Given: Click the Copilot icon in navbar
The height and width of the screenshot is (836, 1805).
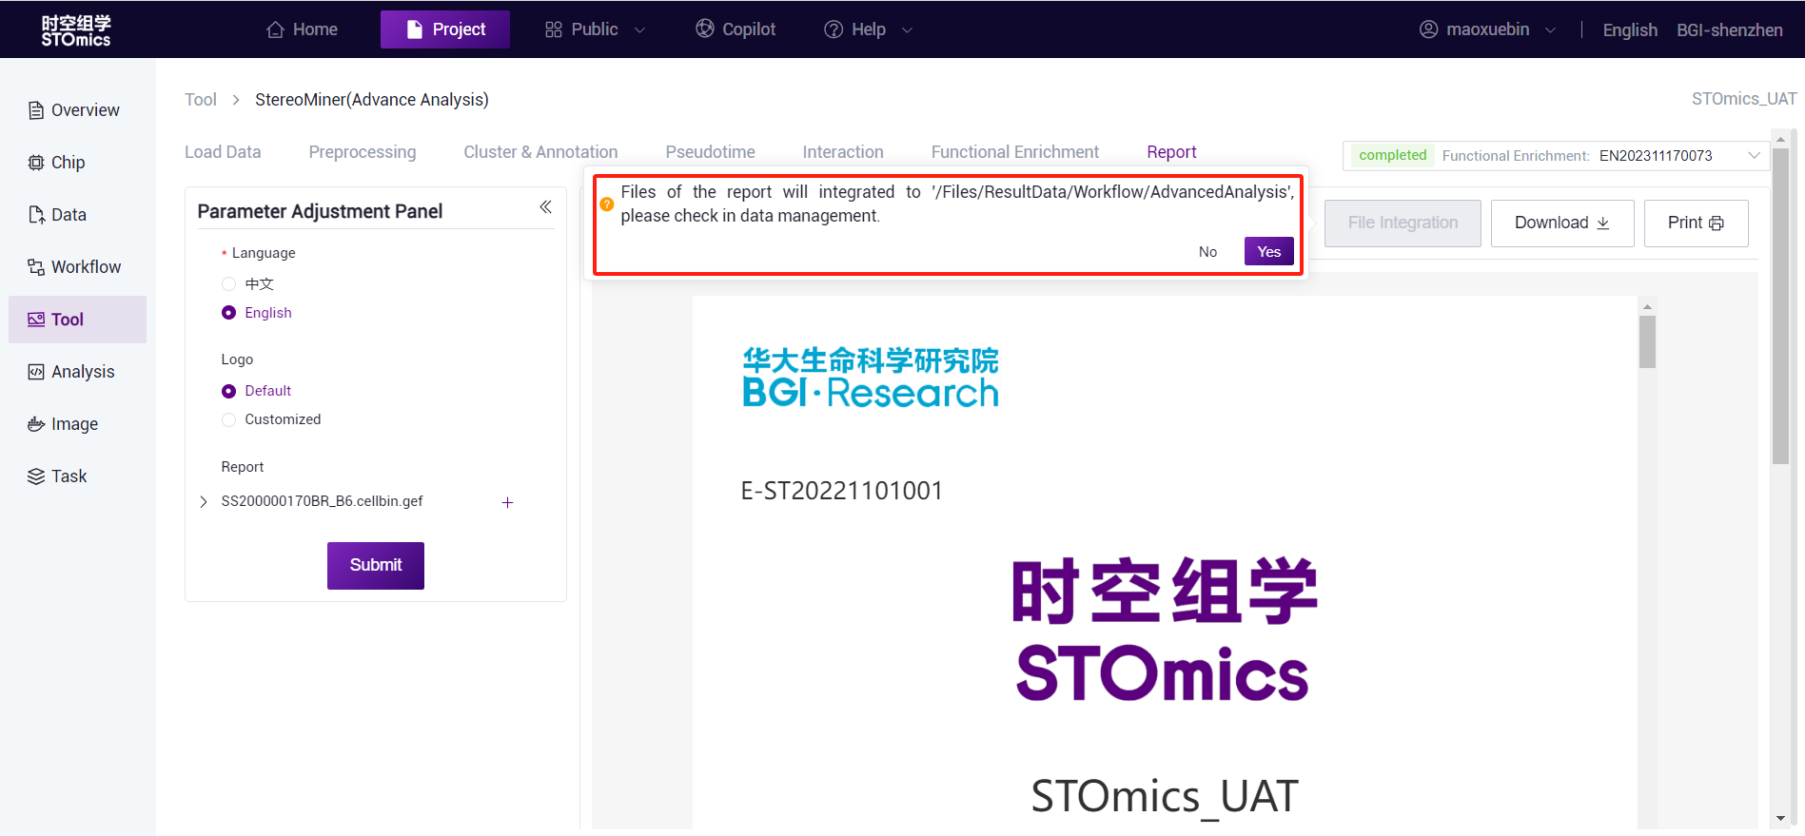Looking at the screenshot, I should pyautogui.click(x=705, y=29).
